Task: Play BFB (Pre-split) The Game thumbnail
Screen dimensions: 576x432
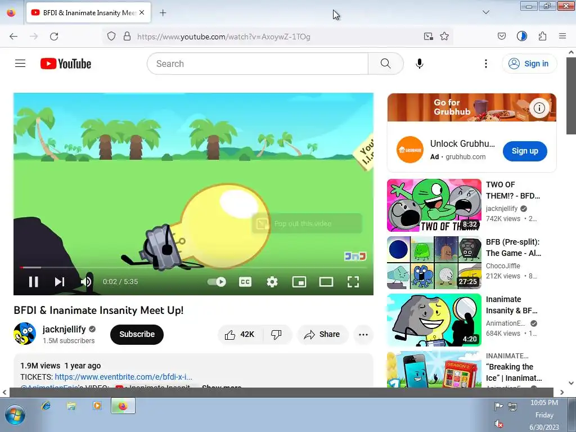Action: click(434, 263)
